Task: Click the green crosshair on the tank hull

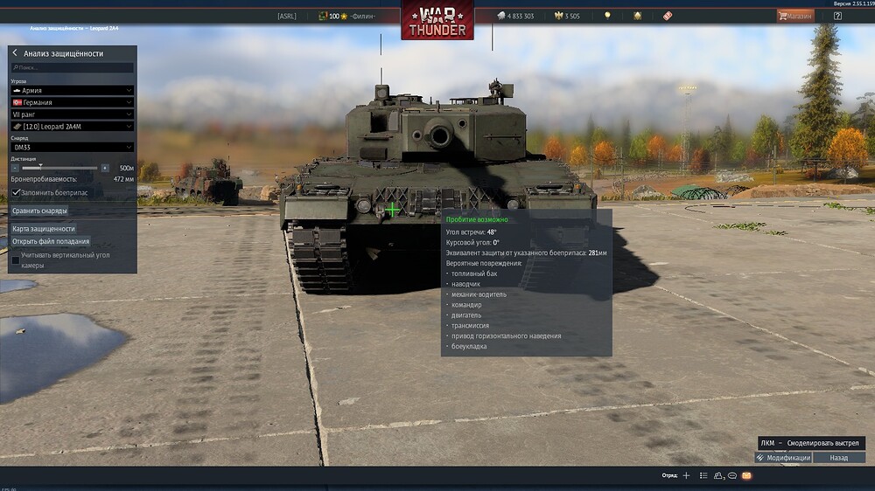Action: (392, 210)
